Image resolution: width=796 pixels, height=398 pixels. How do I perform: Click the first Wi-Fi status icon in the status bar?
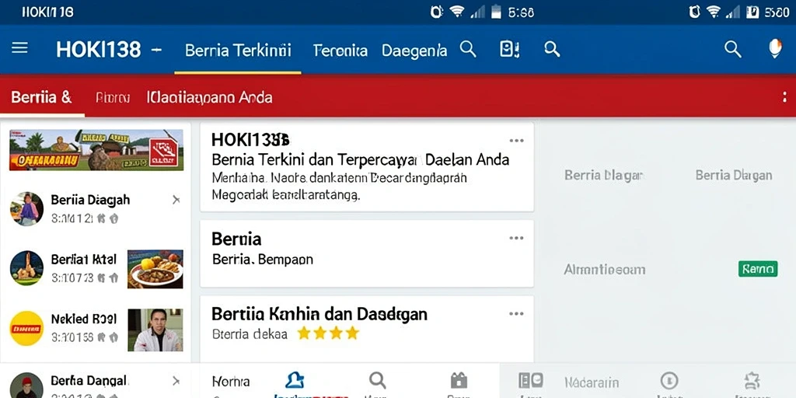457,12
